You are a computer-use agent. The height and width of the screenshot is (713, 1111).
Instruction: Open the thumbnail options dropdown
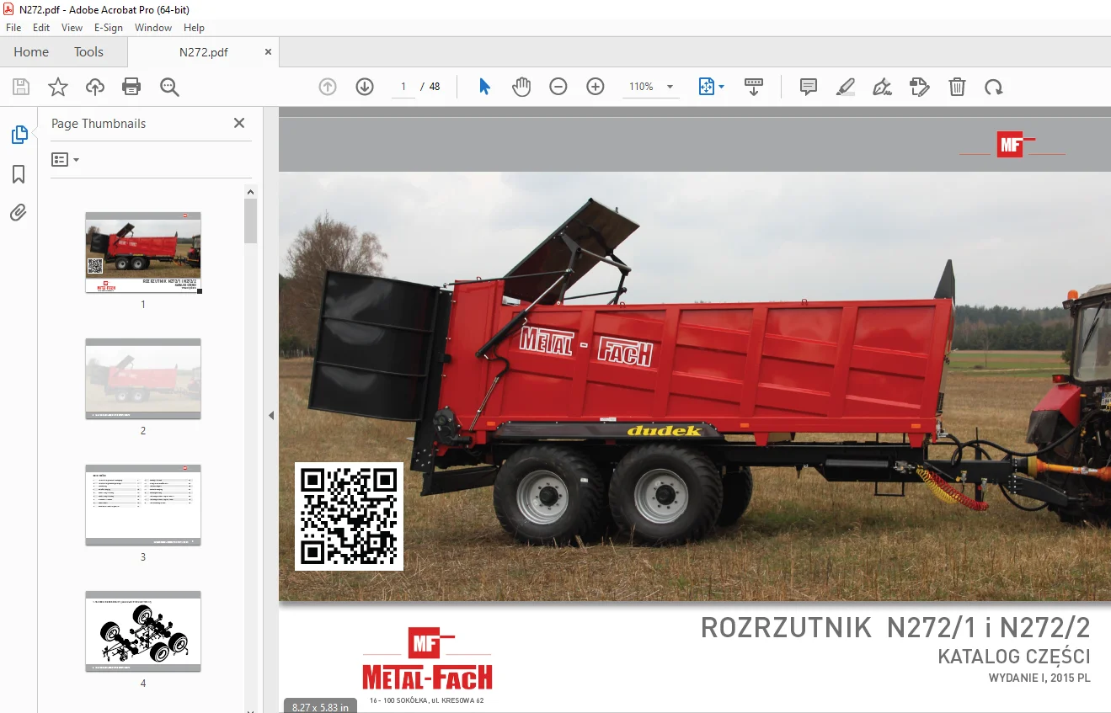point(65,159)
